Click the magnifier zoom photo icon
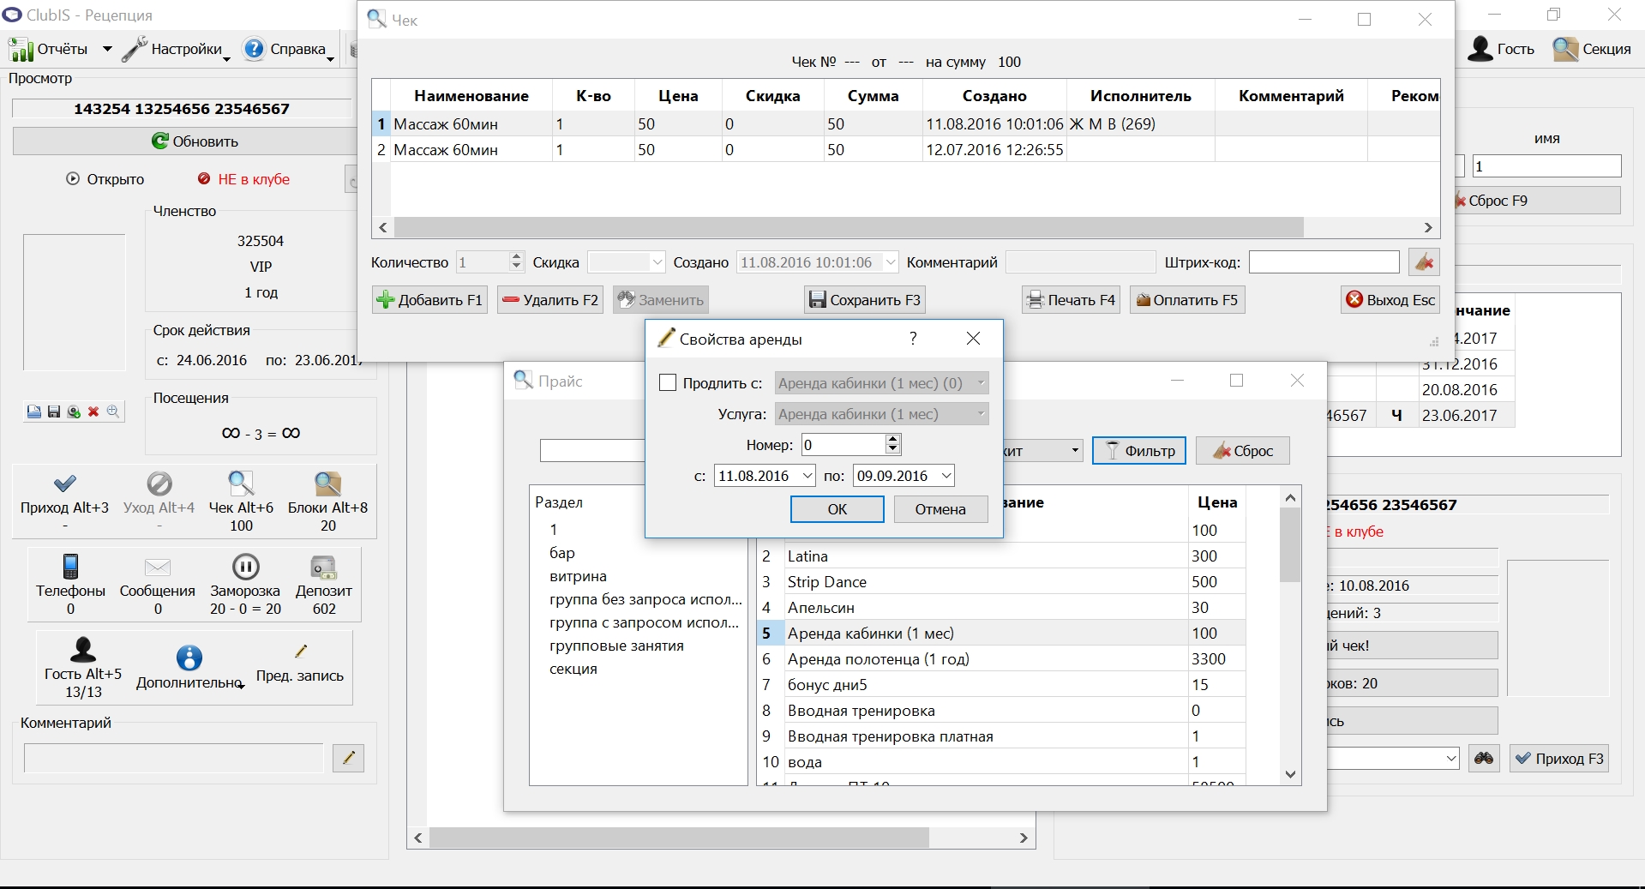 click(x=113, y=411)
